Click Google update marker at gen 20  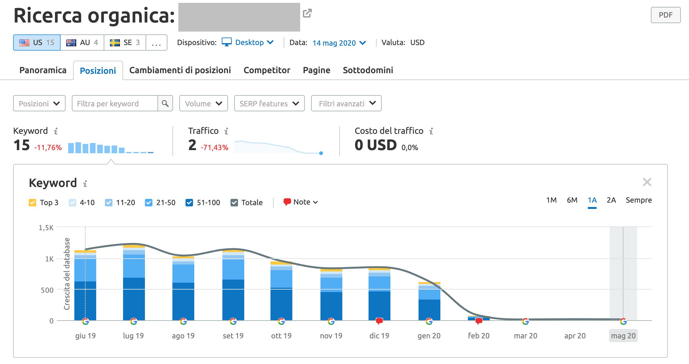[429, 321]
